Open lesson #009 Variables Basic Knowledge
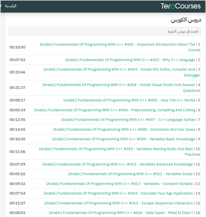The width and height of the screenshot is (206, 217). (124, 139)
